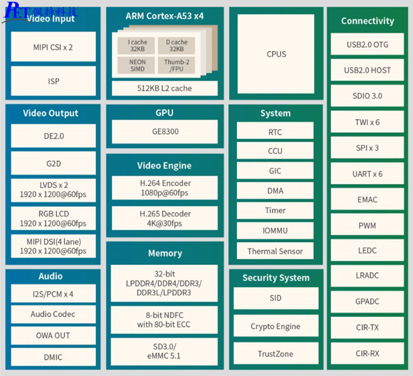Select the System section heading
The image size is (413, 376).
pyautogui.click(x=276, y=113)
